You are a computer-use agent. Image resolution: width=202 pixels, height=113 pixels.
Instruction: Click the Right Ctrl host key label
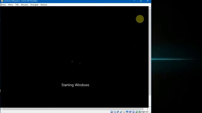click(x=145, y=112)
